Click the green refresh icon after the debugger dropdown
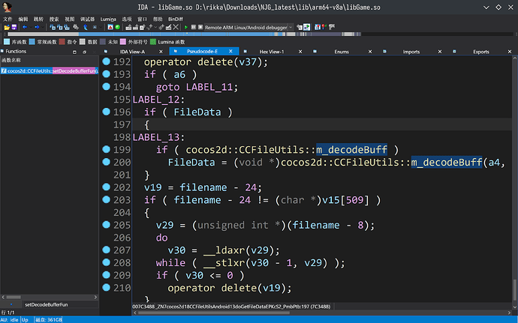Viewport: 518px width, 323px height. point(307,27)
